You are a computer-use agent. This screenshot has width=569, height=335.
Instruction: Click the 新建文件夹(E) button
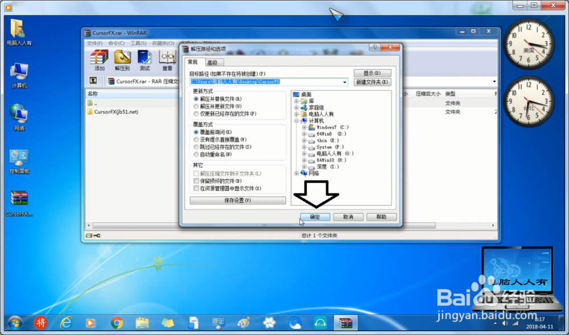click(x=372, y=82)
